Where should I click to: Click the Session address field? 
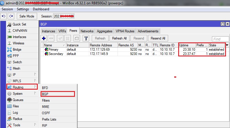tap(64, 16)
